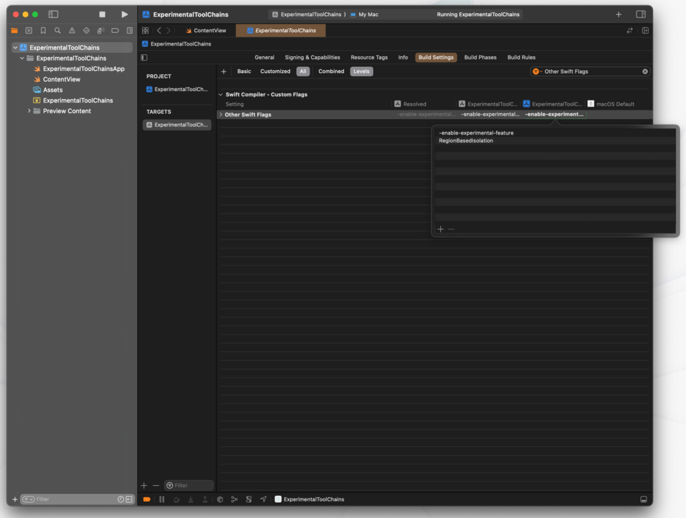
Task: Add a build setting with plus
Action: [224, 71]
